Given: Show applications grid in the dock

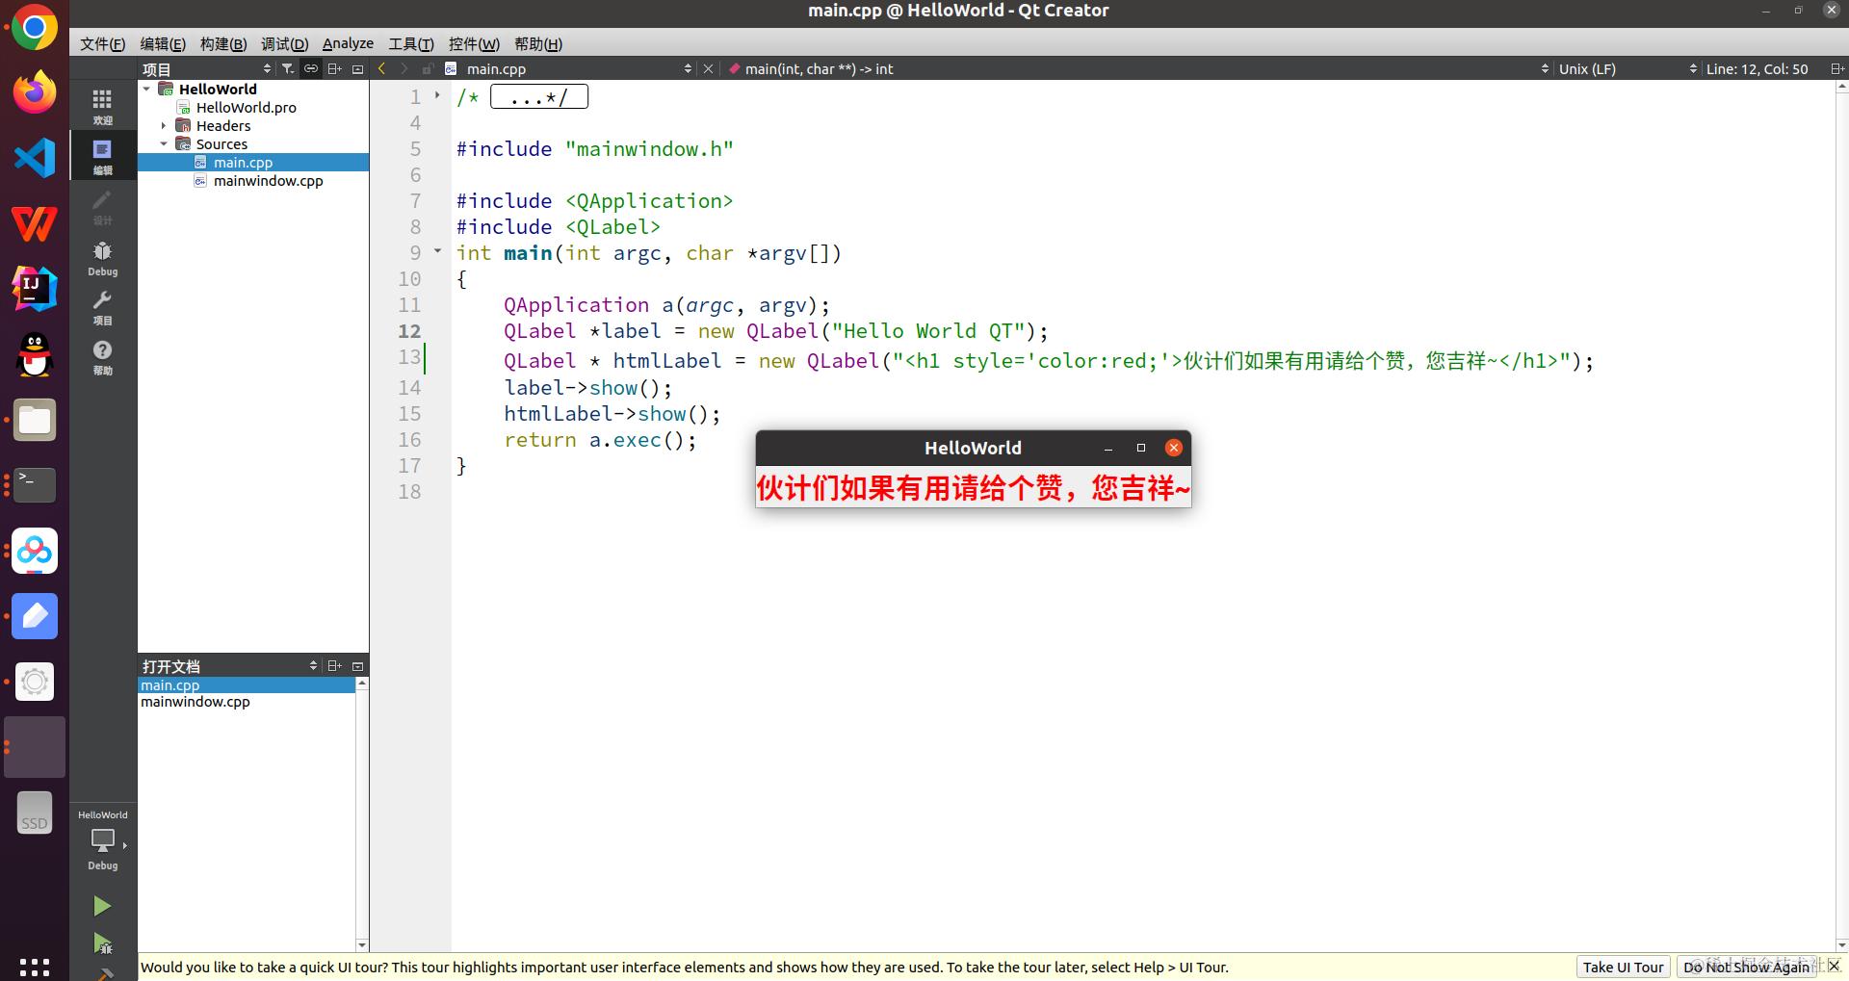Looking at the screenshot, I should coord(35,966).
